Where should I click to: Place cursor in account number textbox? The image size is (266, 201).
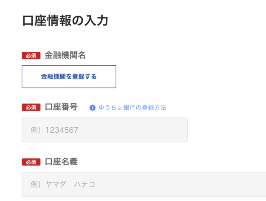pos(104,130)
